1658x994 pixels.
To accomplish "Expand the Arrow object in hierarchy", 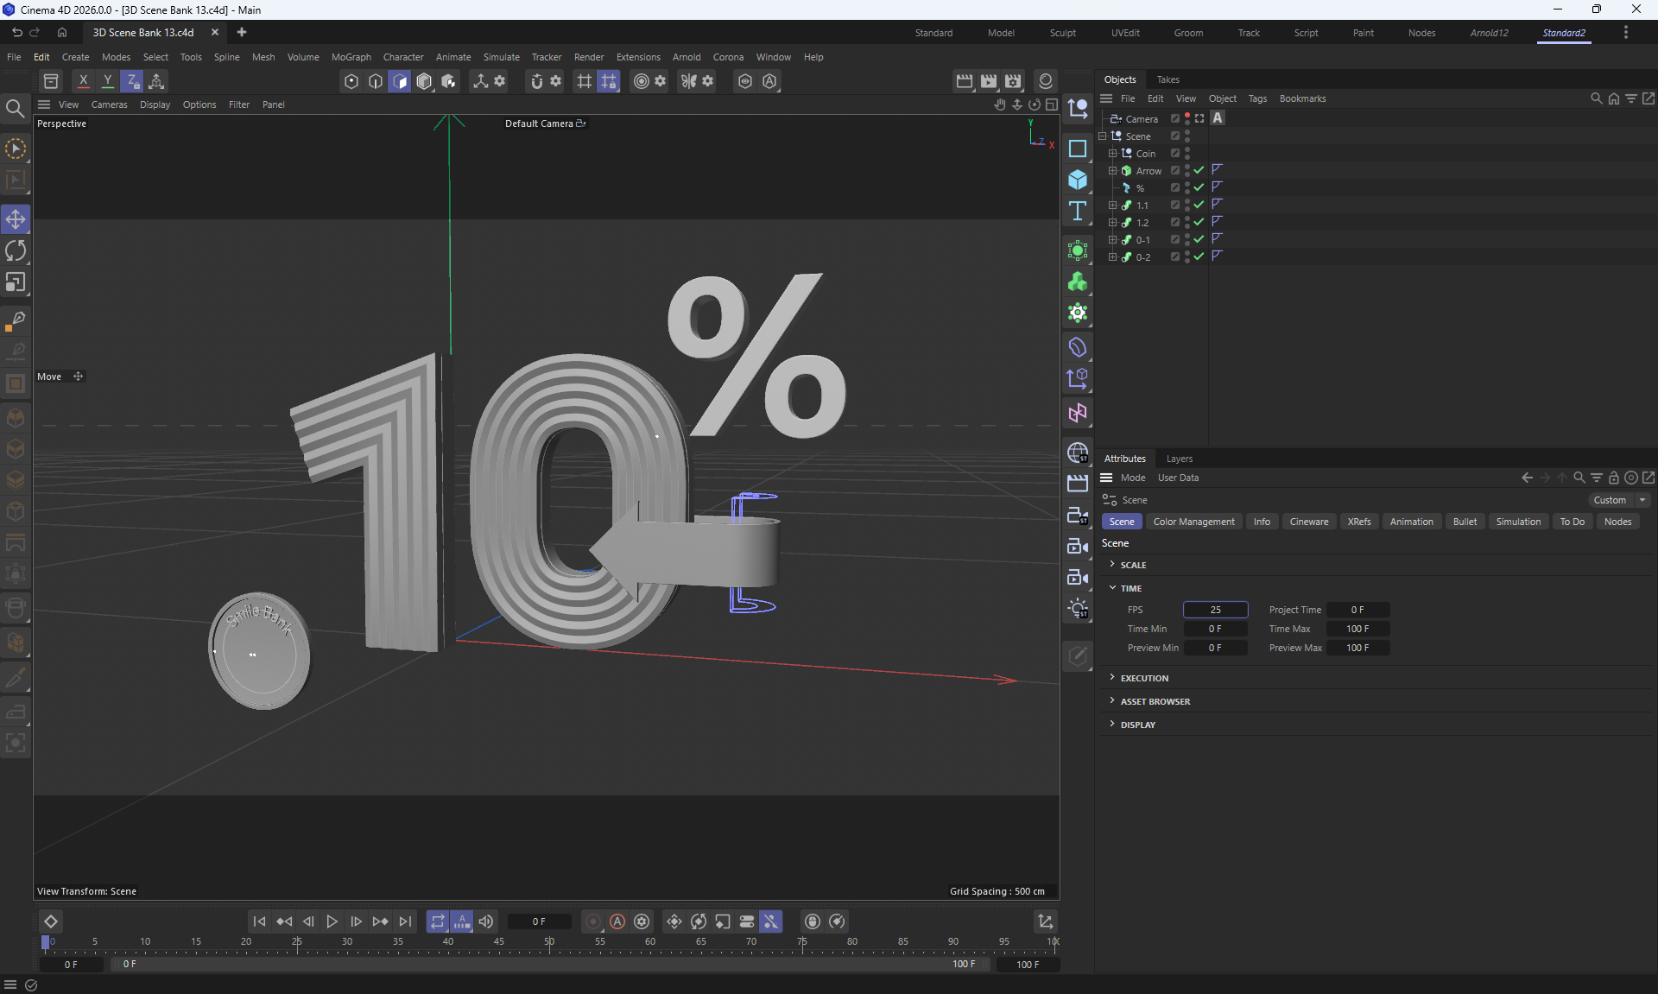I will pyautogui.click(x=1113, y=171).
